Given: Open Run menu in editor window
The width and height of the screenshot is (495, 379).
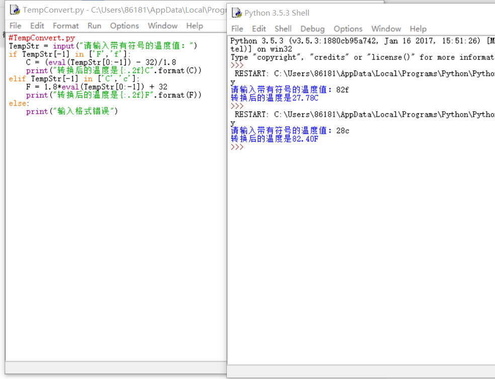Looking at the screenshot, I should click(x=95, y=26).
